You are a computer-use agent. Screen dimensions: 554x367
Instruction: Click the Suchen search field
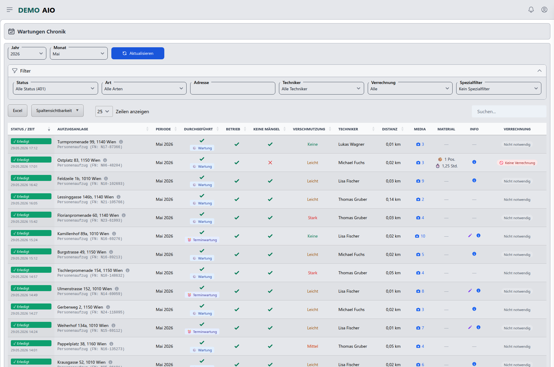pyautogui.click(x=509, y=111)
